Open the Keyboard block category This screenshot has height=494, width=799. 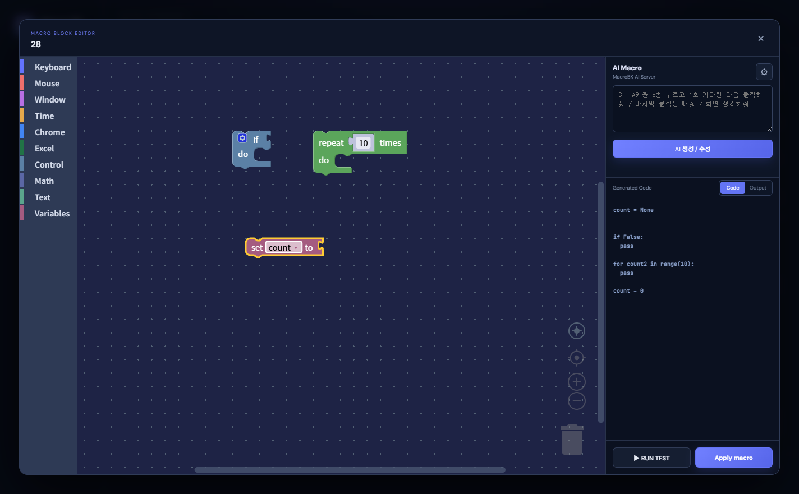tap(48, 67)
